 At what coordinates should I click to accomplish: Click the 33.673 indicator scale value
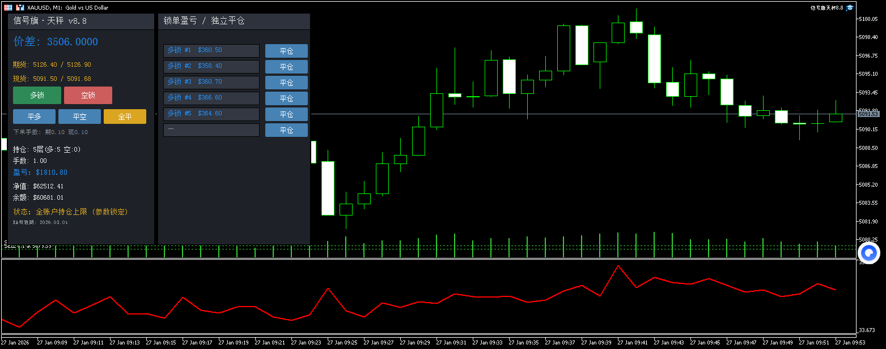tap(867, 330)
